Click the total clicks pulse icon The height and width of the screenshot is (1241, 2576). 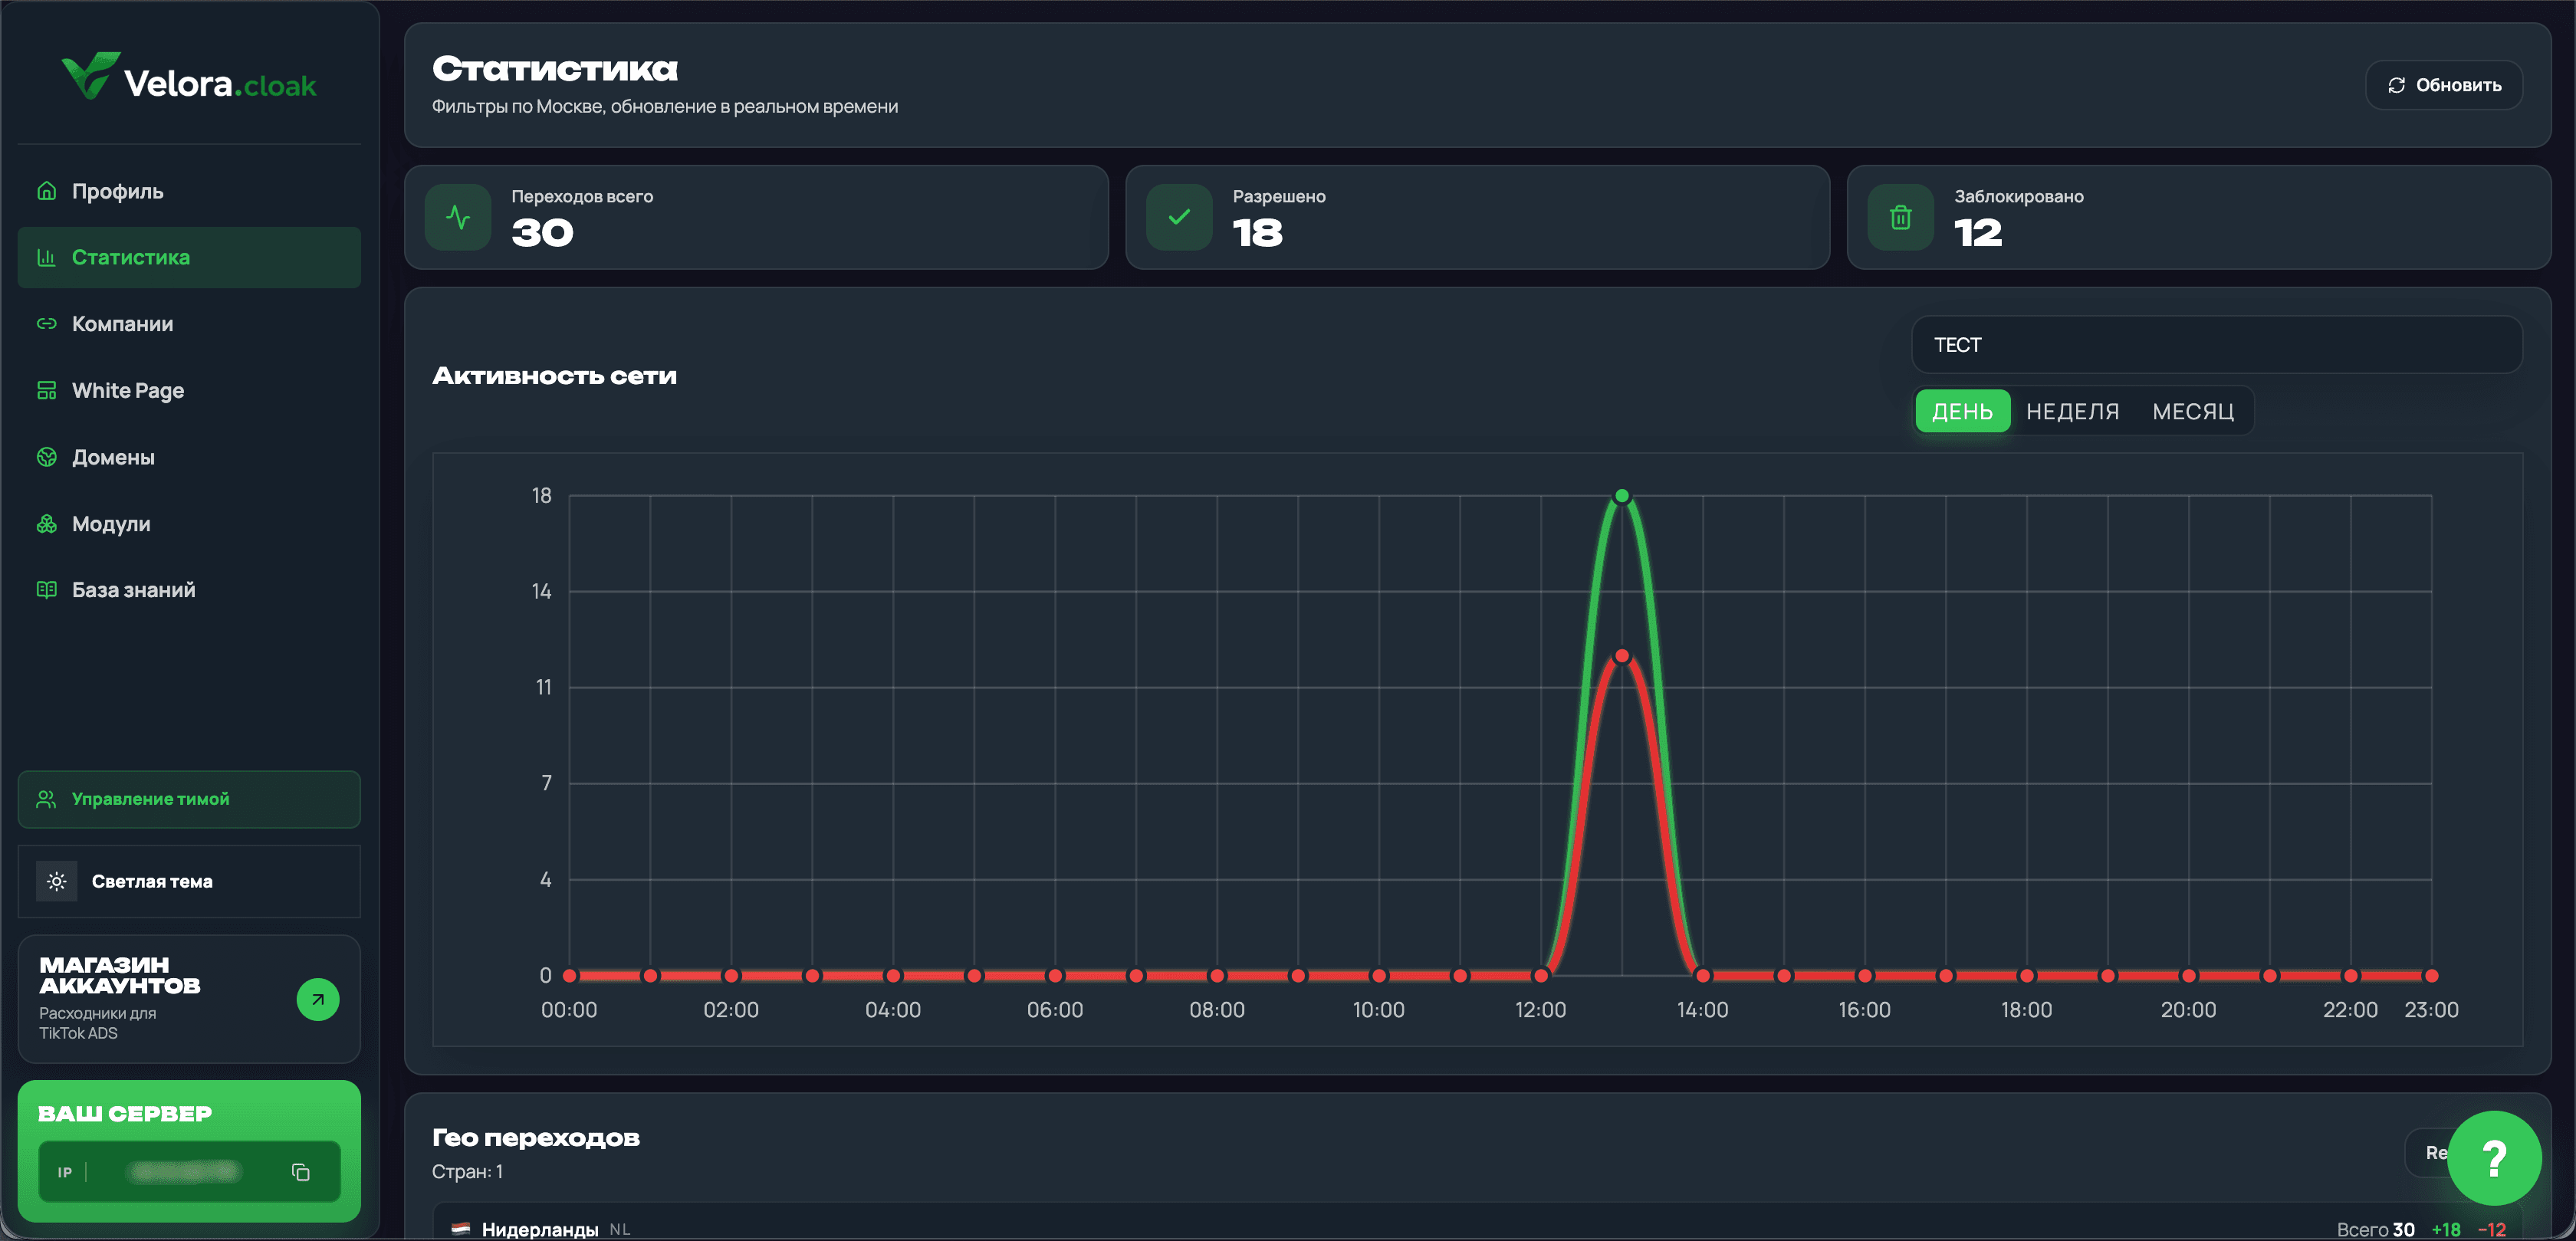pos(458,217)
